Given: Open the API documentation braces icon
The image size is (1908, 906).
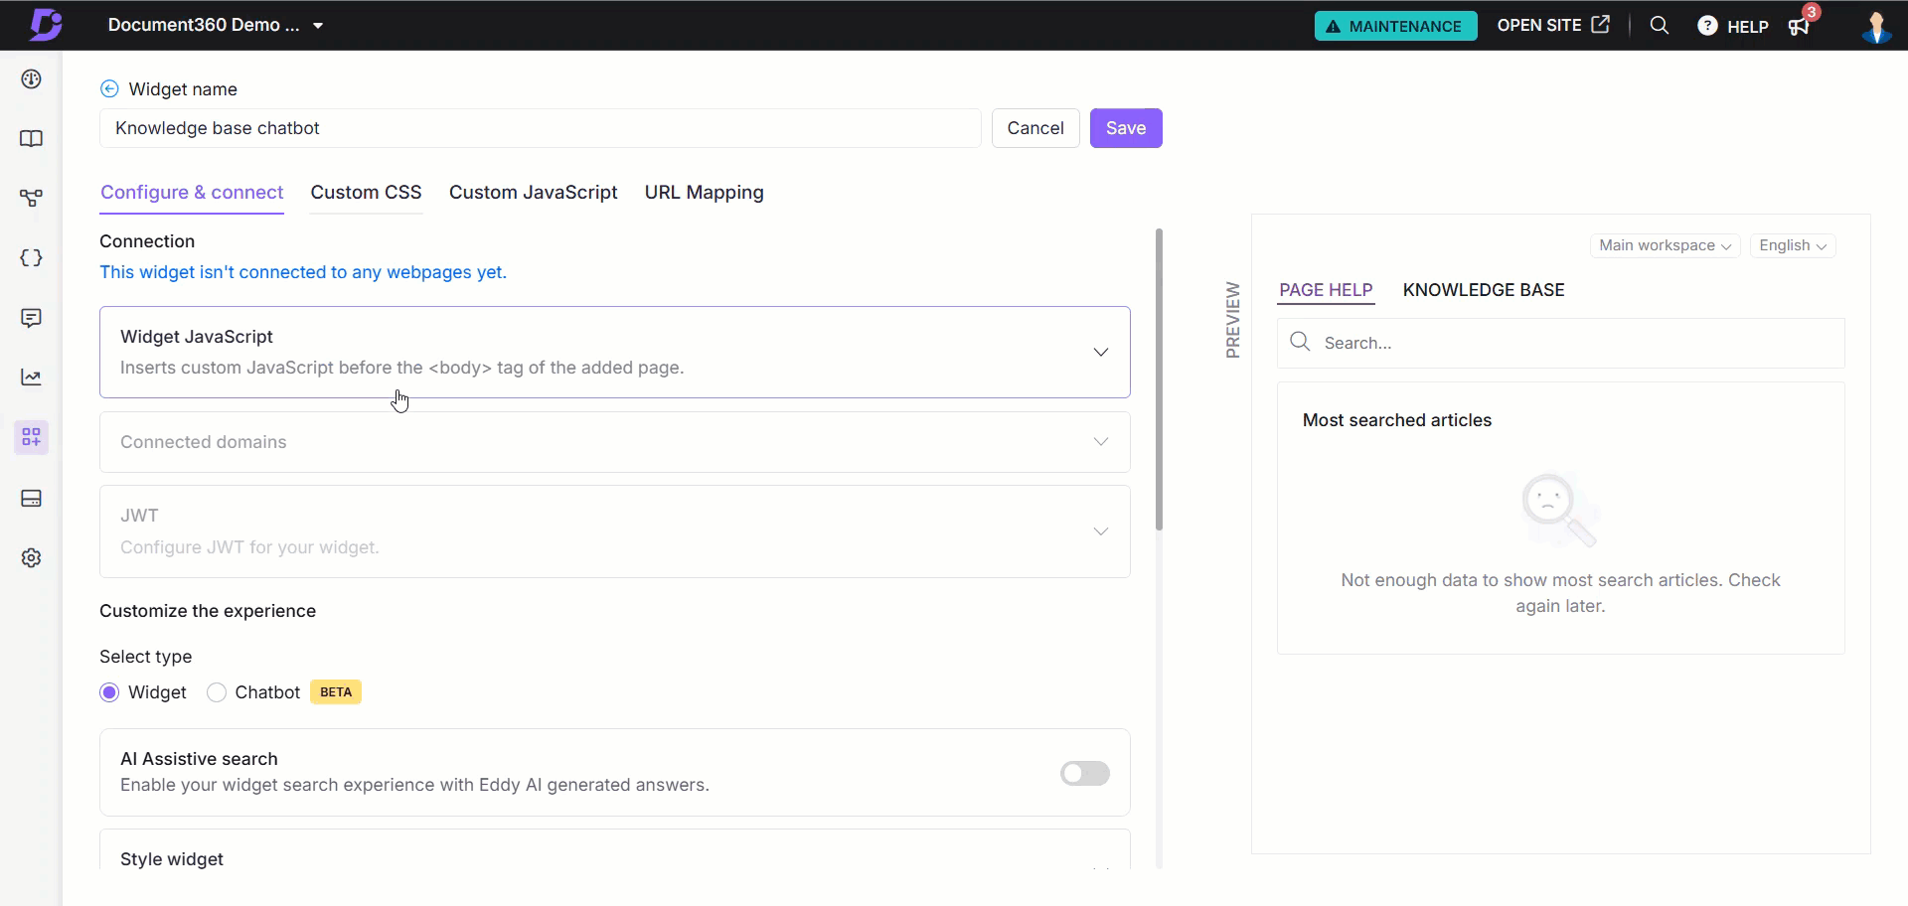Looking at the screenshot, I should [x=31, y=258].
